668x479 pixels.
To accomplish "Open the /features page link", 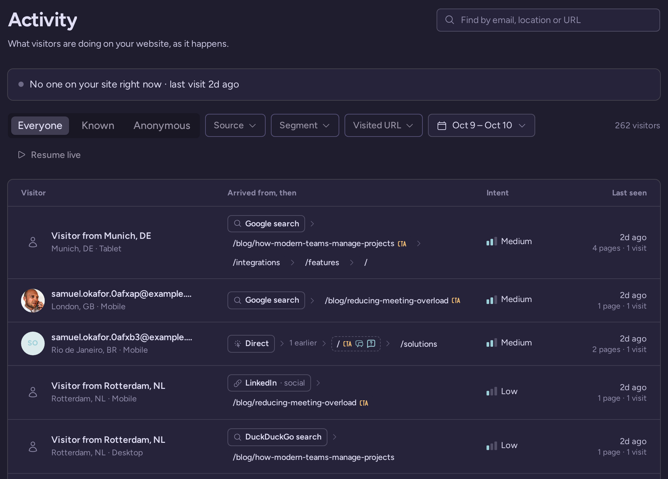I will pyautogui.click(x=322, y=263).
